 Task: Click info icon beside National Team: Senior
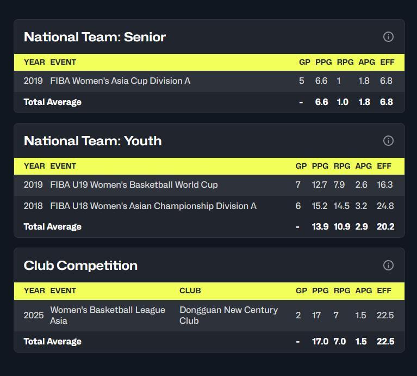pos(388,37)
